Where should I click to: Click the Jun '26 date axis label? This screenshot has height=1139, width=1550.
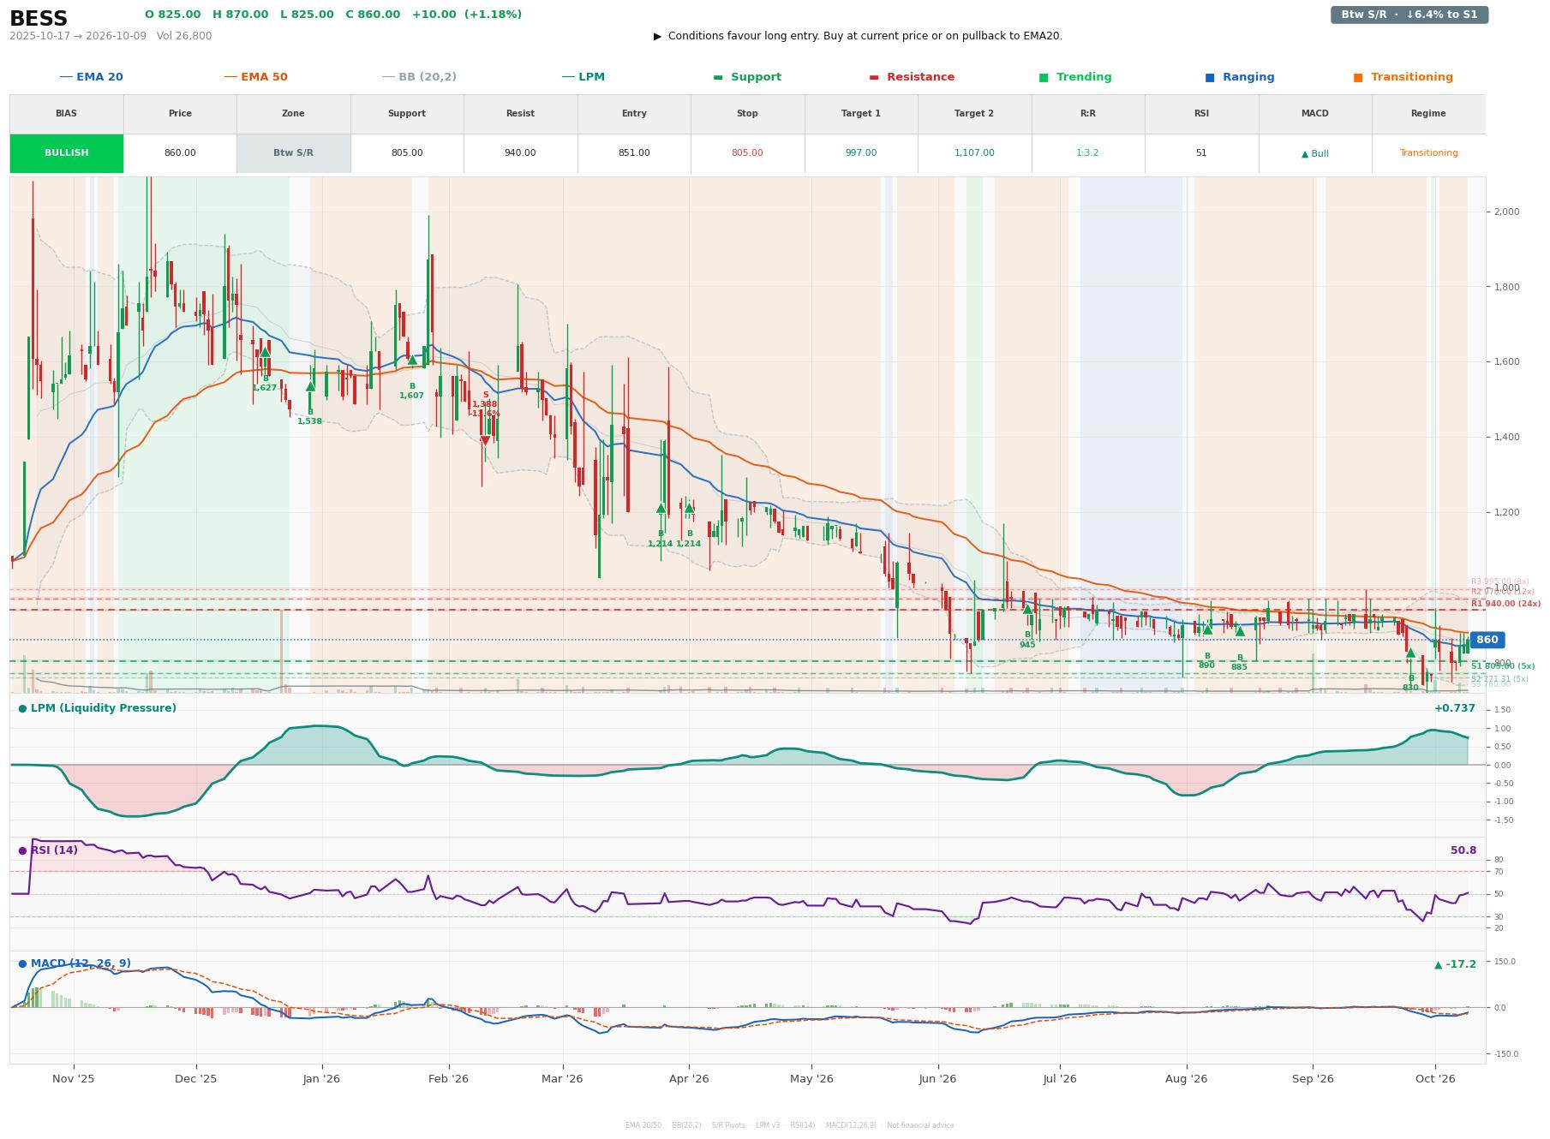coord(937,1079)
